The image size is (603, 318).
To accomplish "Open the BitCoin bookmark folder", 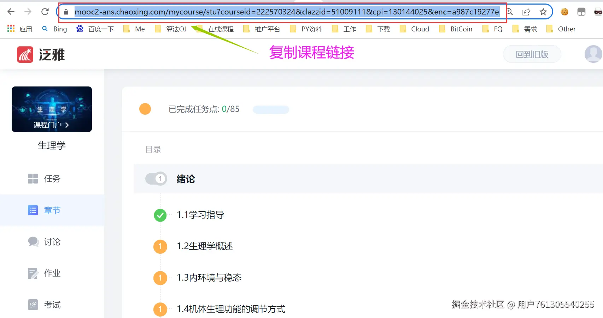I will [x=456, y=29].
